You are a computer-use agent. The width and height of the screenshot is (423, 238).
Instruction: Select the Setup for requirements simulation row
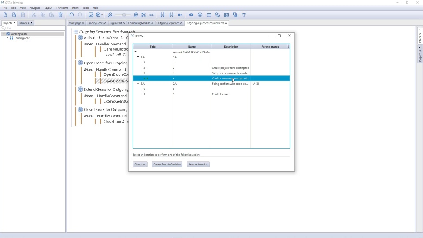pos(211,73)
